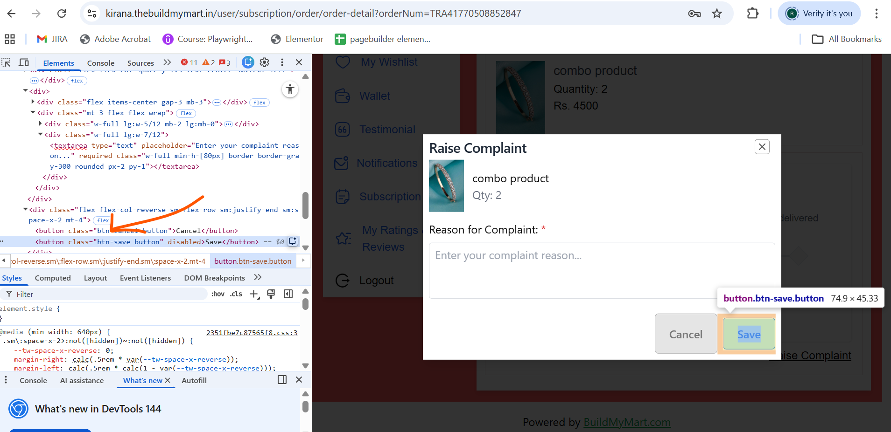Switch to the Sources panel tab
891x432 pixels.
[140, 63]
